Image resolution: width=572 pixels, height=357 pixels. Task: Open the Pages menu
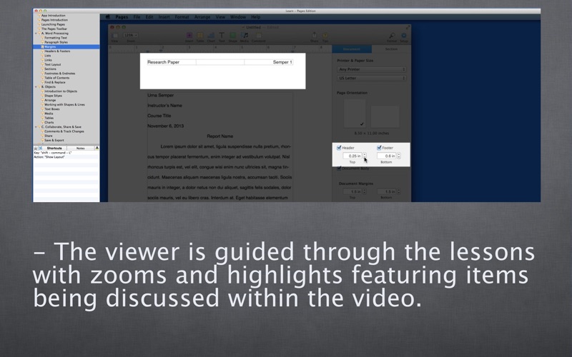[122, 16]
